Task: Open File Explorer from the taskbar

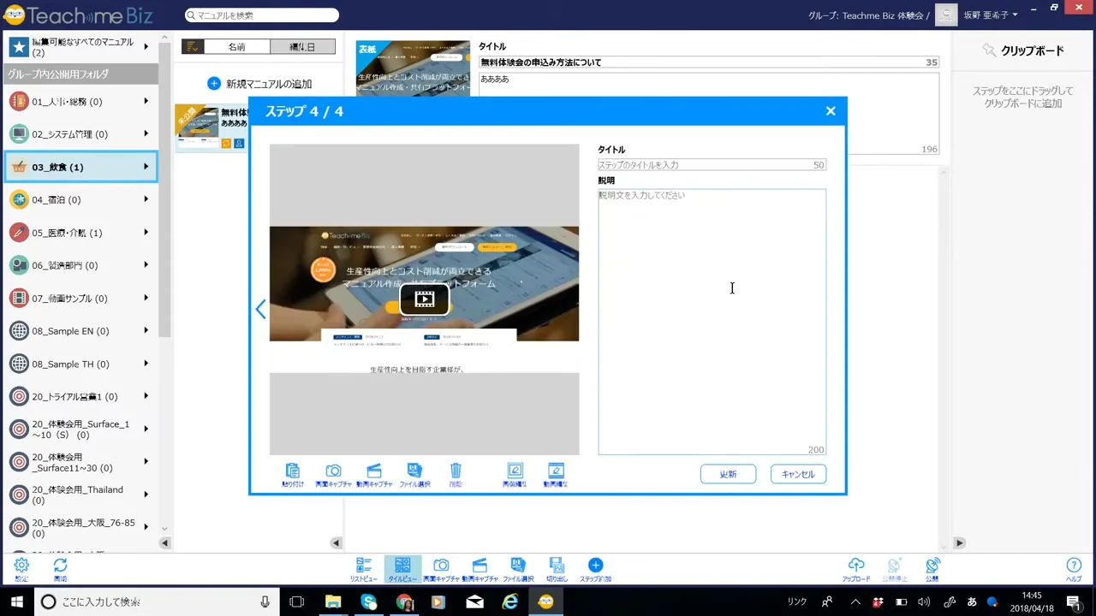Action: (x=332, y=602)
